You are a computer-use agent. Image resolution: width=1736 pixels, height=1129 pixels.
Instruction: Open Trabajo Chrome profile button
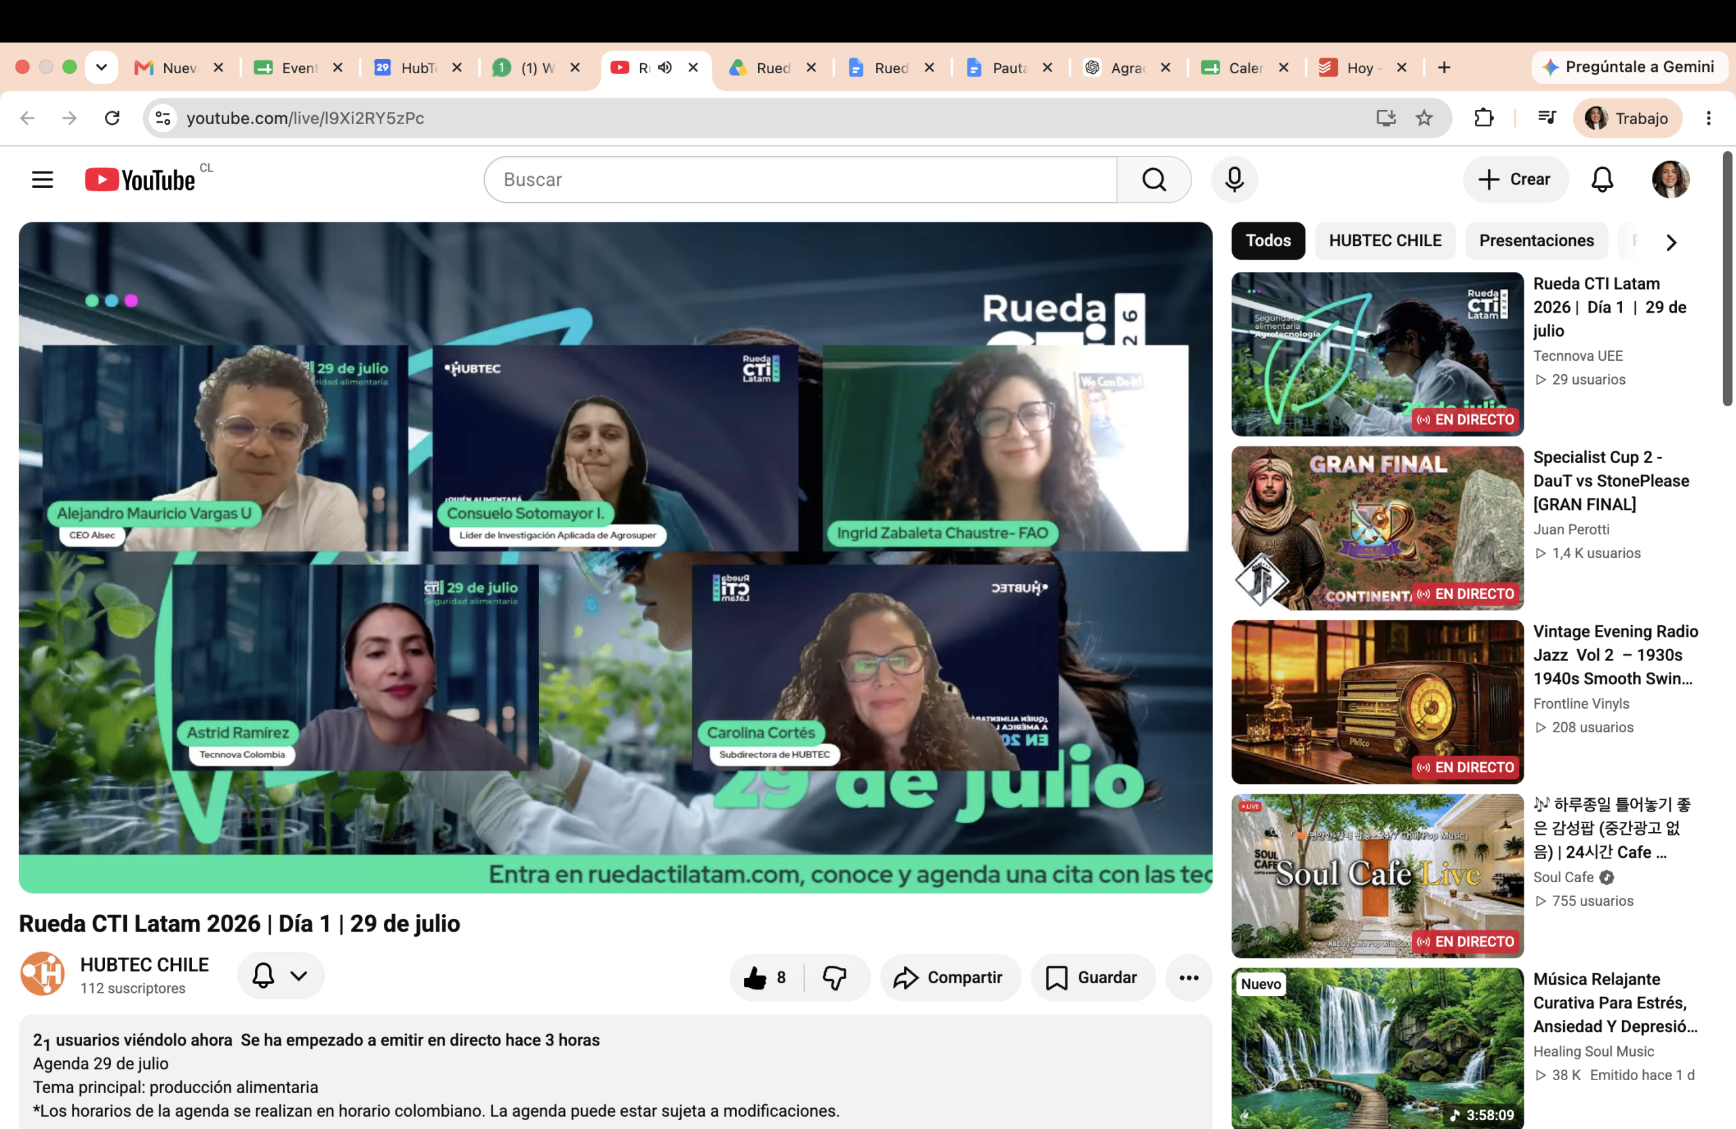1627,118
